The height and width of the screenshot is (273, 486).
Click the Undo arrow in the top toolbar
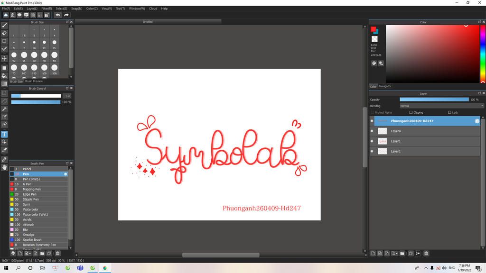tap(58, 15)
